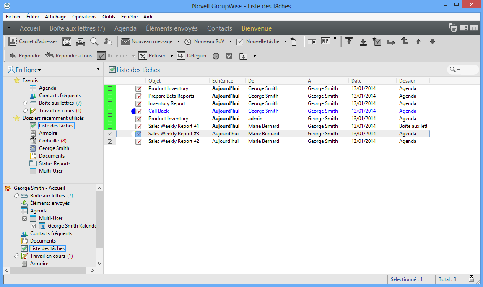The height and width of the screenshot is (287, 483).
Task: Click the move-to-top arrow icon
Action: click(x=349, y=41)
